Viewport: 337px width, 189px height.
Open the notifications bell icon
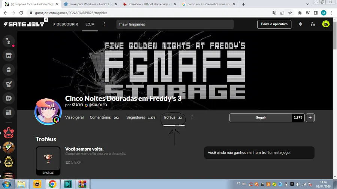click(300, 24)
